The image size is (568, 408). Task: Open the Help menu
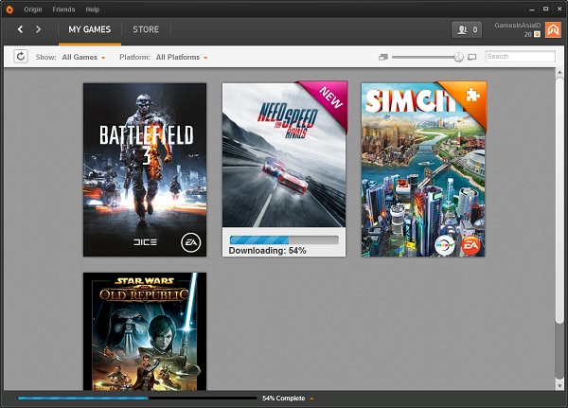pos(93,9)
